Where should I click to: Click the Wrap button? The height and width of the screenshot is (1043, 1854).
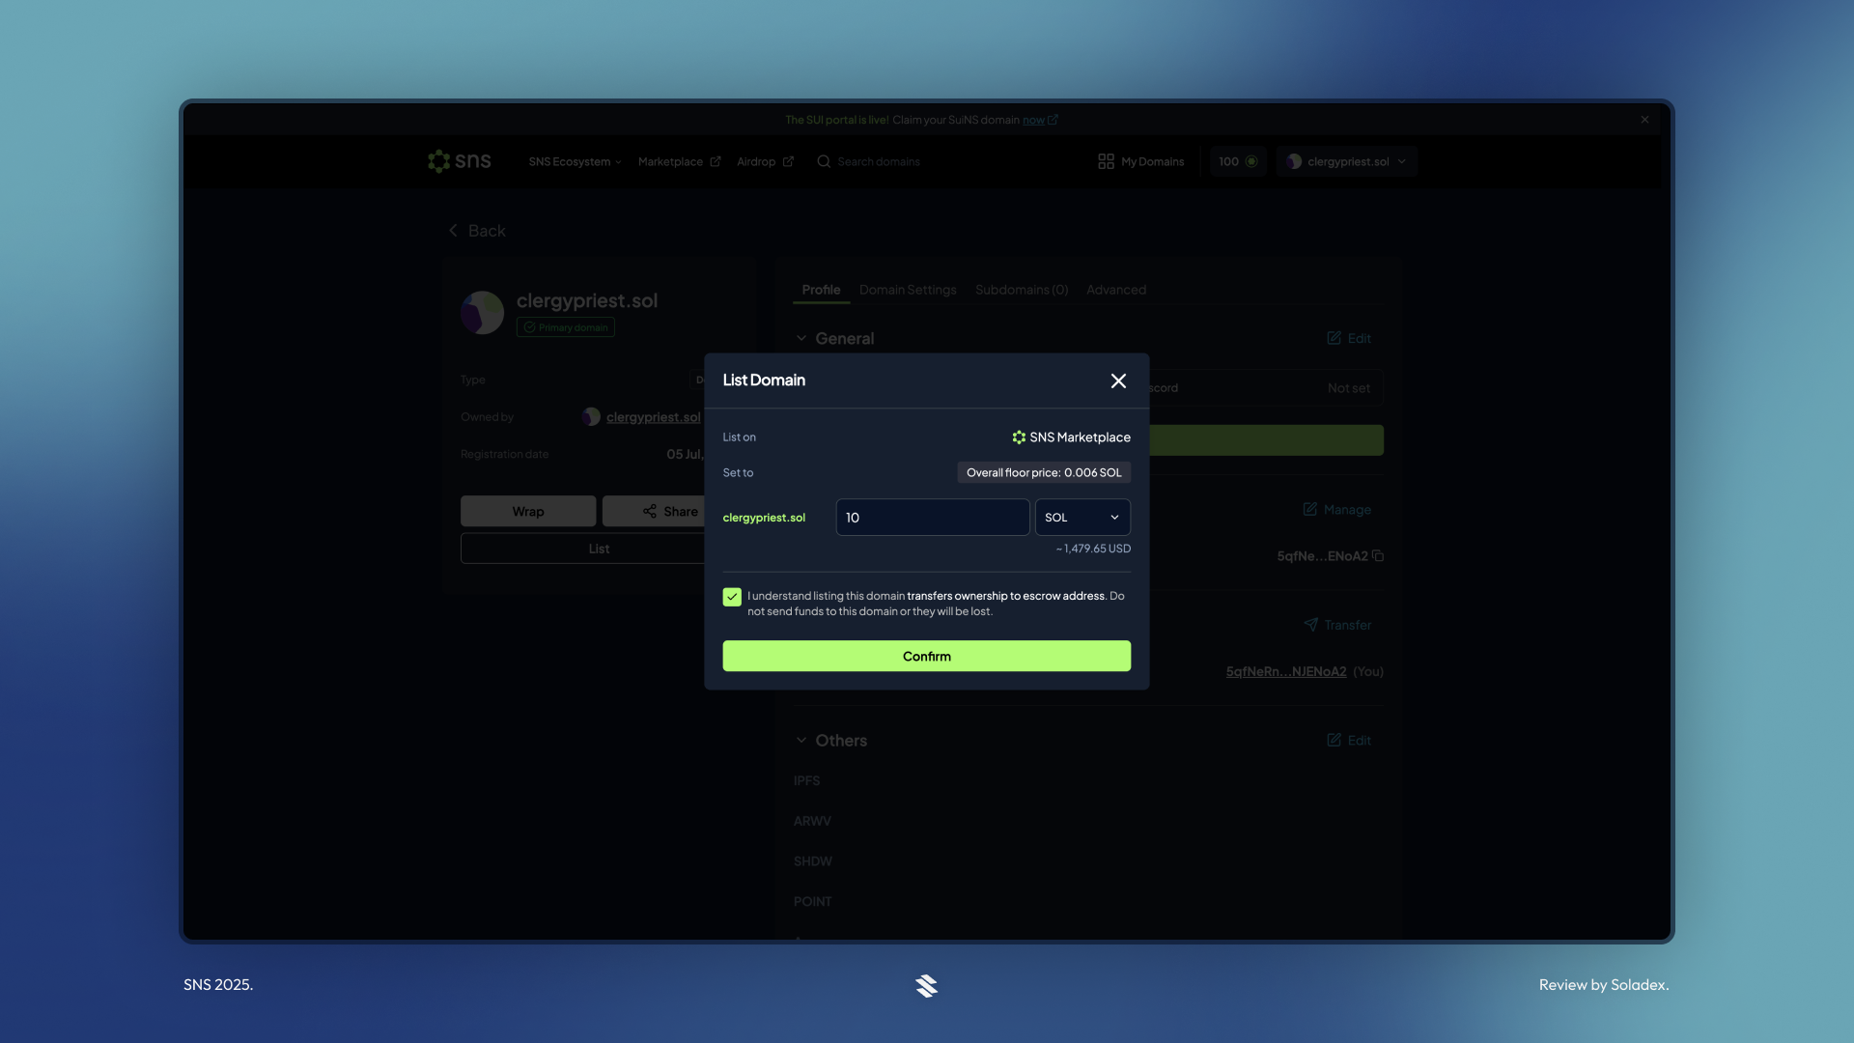click(x=528, y=511)
